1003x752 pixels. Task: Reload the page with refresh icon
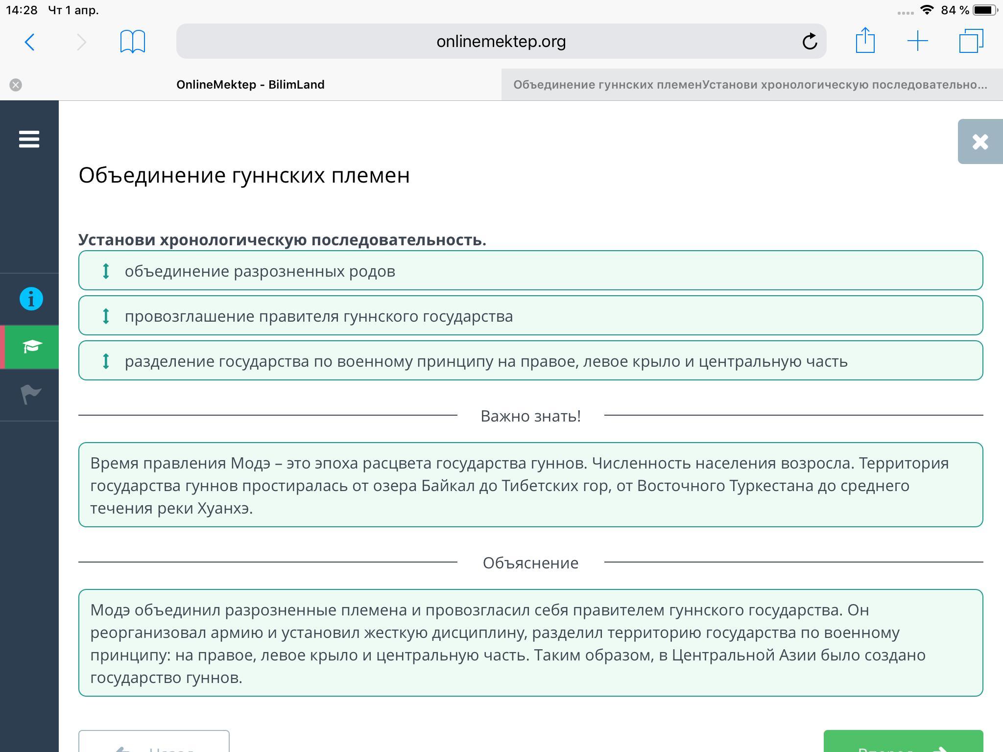tap(810, 42)
